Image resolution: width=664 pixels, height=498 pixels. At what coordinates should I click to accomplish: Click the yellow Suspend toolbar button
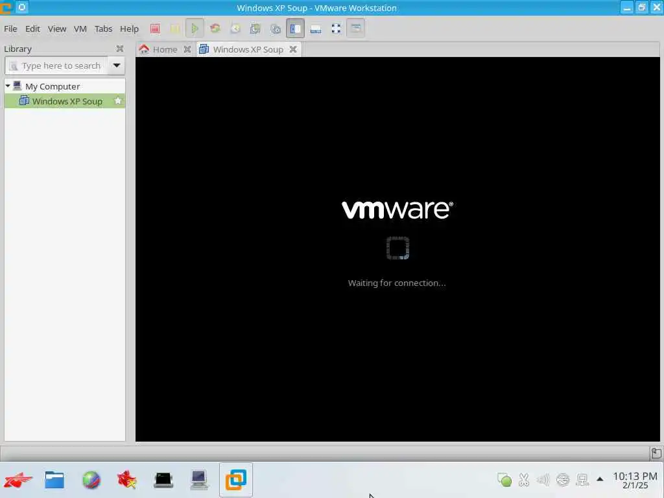point(175,29)
